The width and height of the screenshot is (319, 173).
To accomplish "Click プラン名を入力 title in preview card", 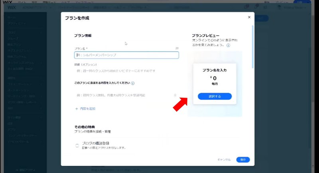I will [x=215, y=70].
